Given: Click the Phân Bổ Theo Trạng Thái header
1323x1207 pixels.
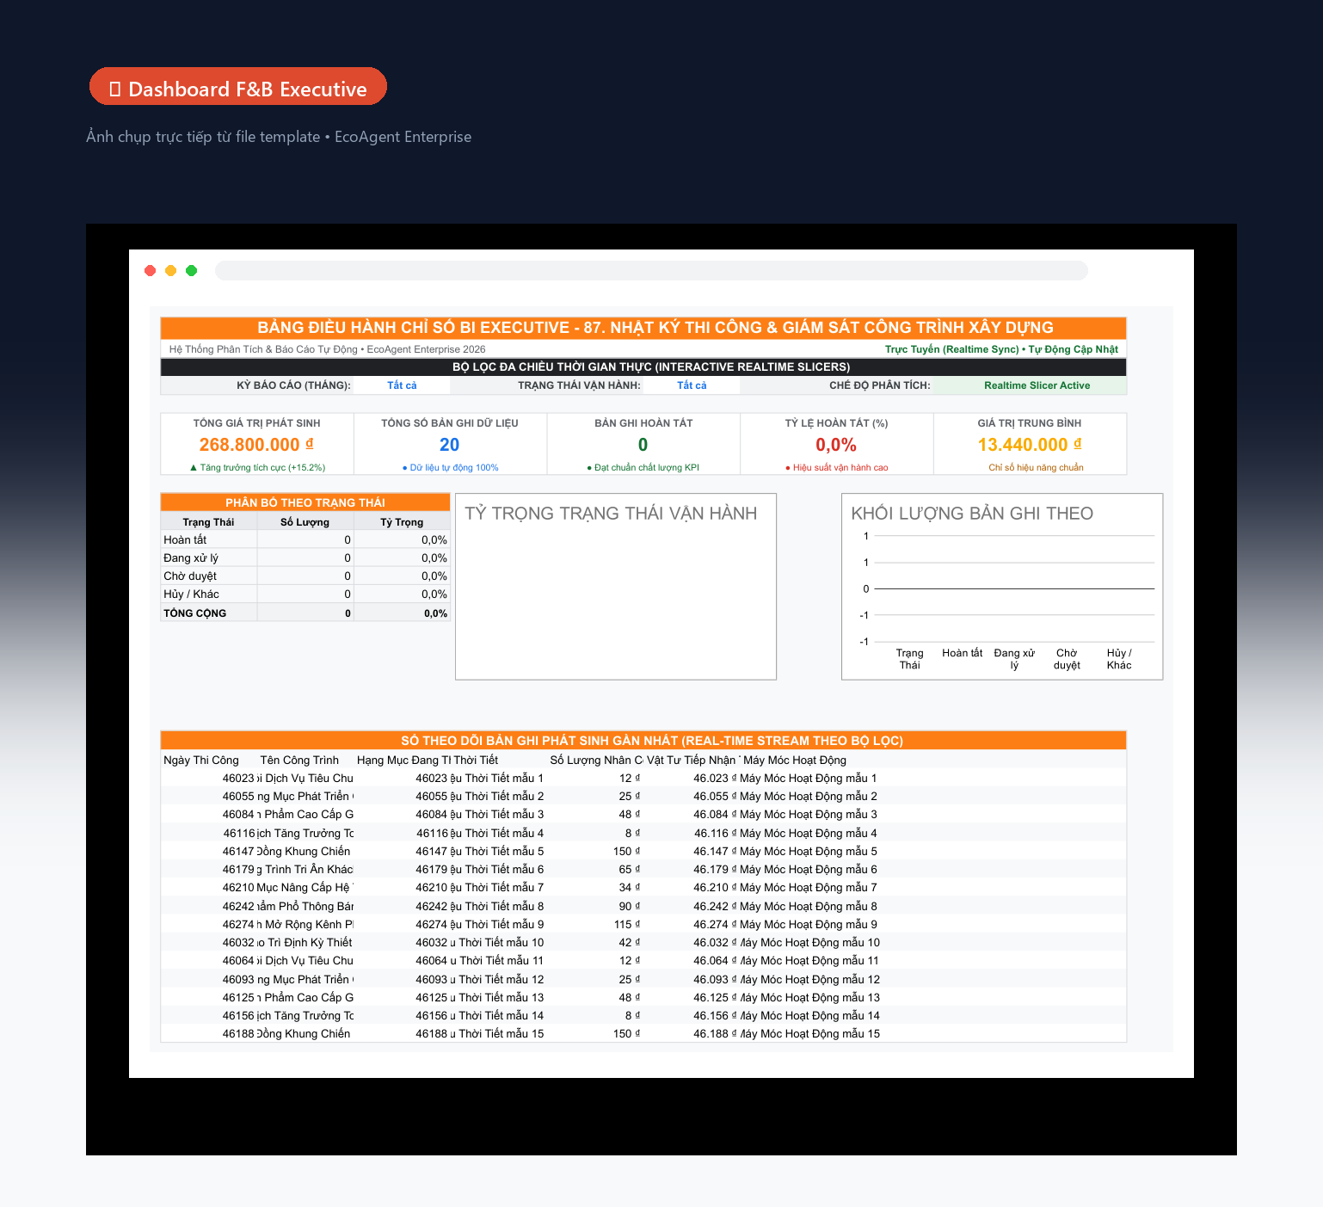Looking at the screenshot, I should 305,502.
